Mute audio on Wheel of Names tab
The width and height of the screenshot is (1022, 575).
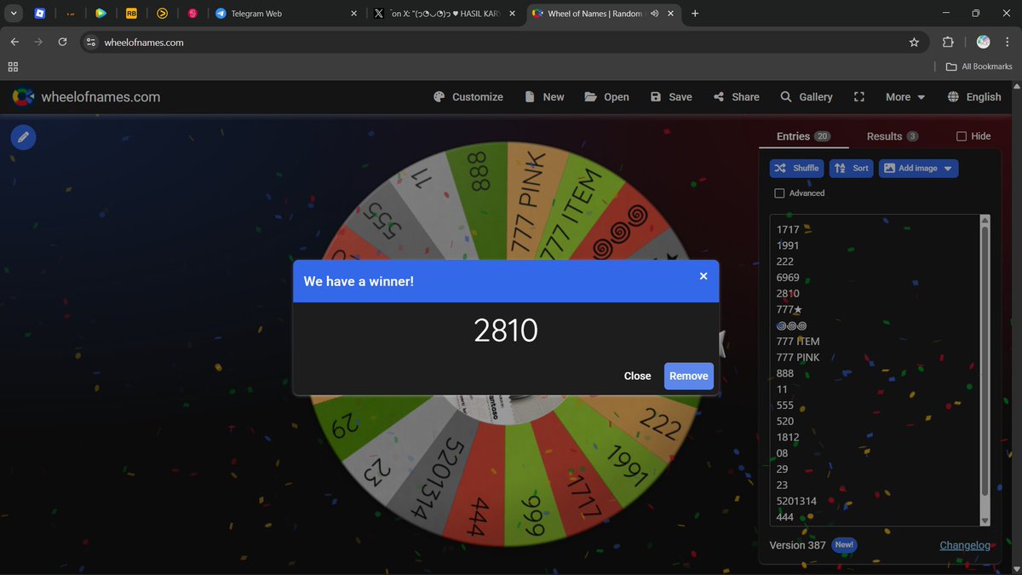pyautogui.click(x=654, y=14)
